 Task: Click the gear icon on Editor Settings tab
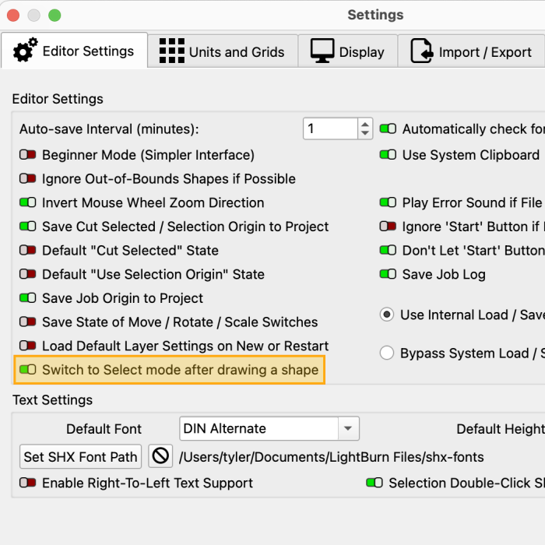pos(26,51)
